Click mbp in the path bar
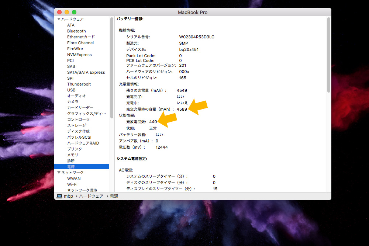Screen dimensions: 369x246 (69, 196)
